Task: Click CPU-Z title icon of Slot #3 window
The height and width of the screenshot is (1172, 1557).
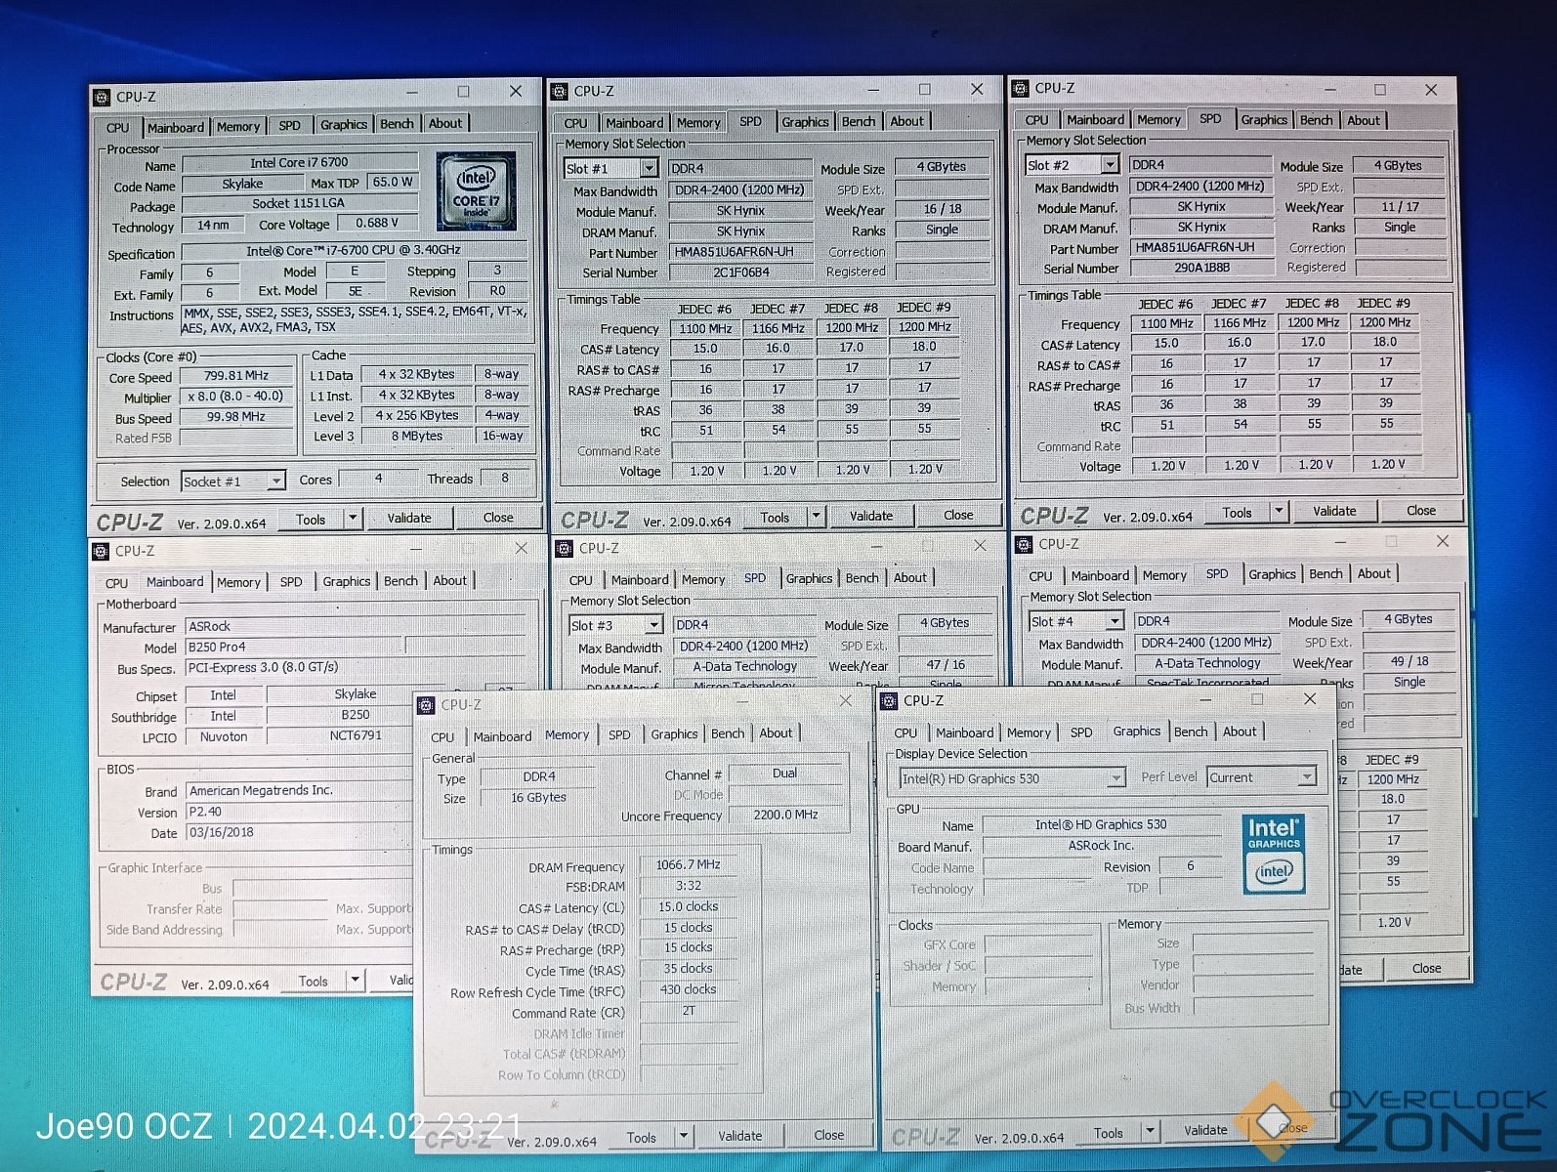Action: 564,548
